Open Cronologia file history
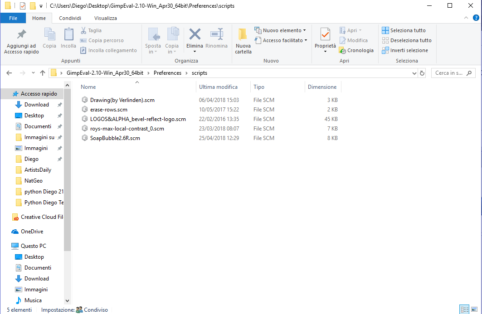Viewport: 482px width, 314px height. point(356,50)
